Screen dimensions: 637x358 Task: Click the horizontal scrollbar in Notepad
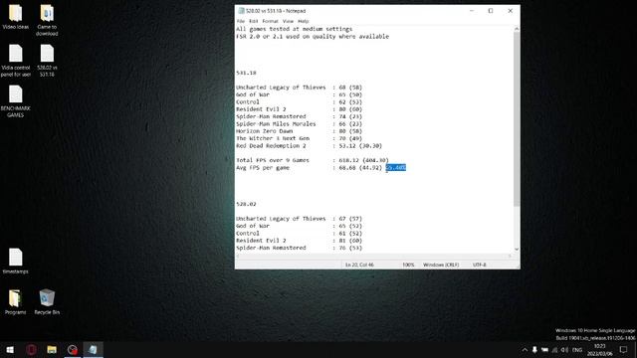pyautogui.click(x=374, y=256)
